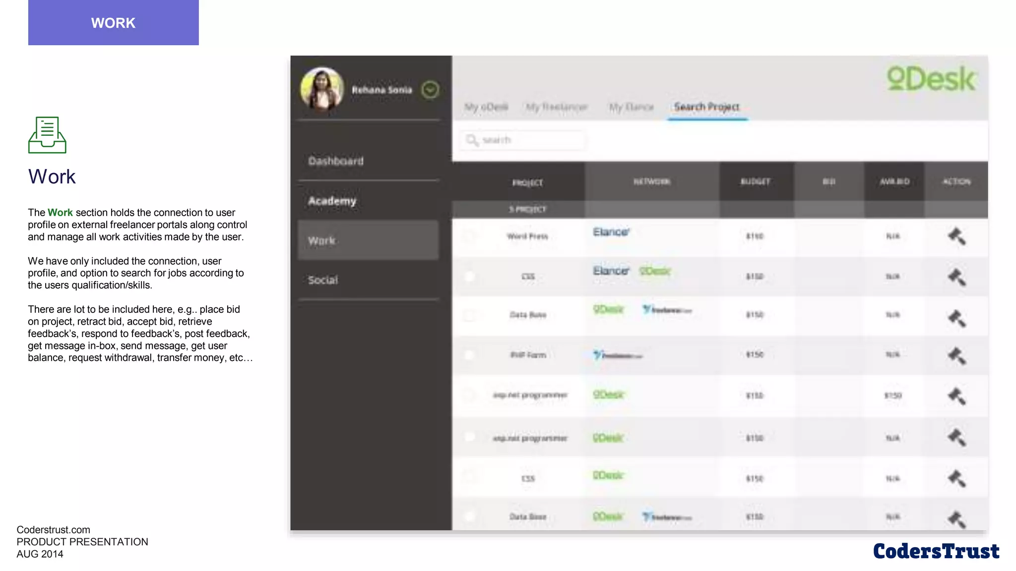Viewport: 1016px width, 571px height.
Task: Click the PHP Form project name
Action: coord(528,355)
